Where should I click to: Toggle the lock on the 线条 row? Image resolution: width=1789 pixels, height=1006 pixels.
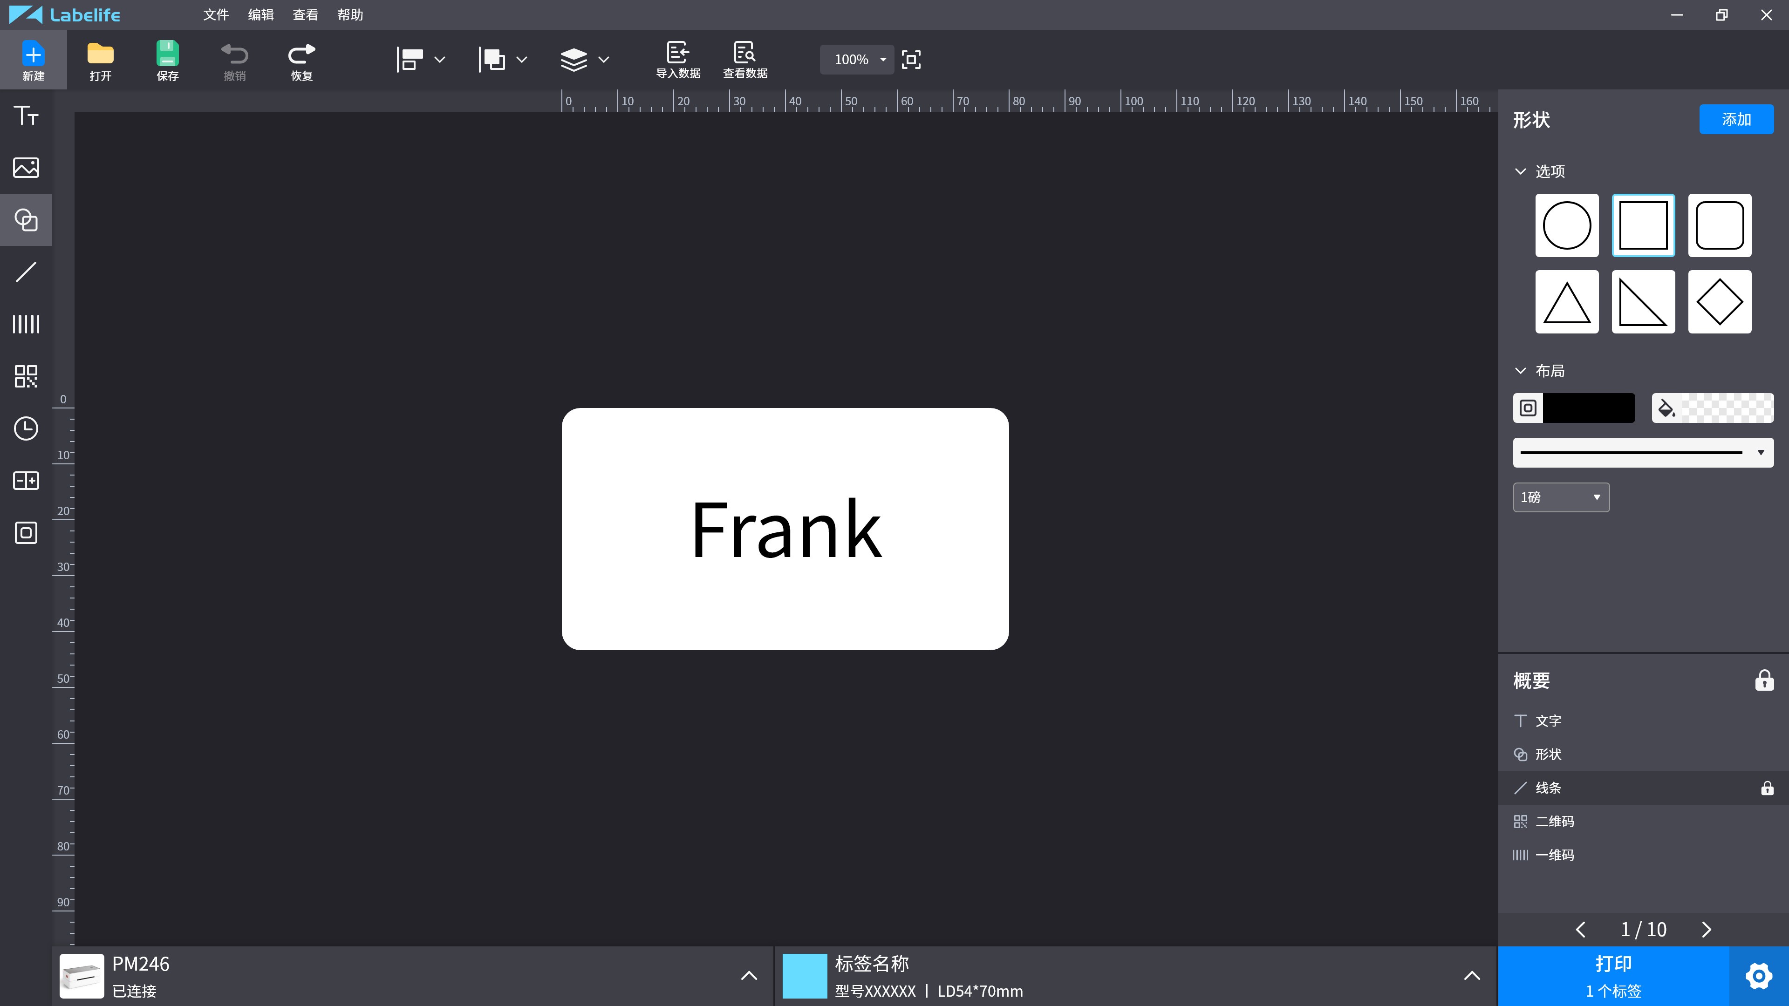click(x=1767, y=788)
